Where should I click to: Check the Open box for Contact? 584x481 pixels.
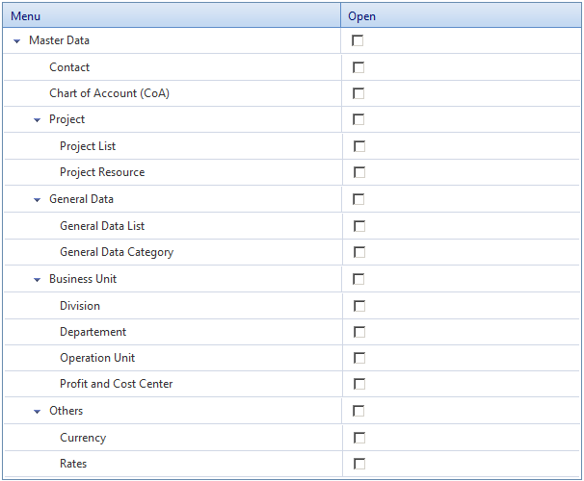[x=358, y=67]
